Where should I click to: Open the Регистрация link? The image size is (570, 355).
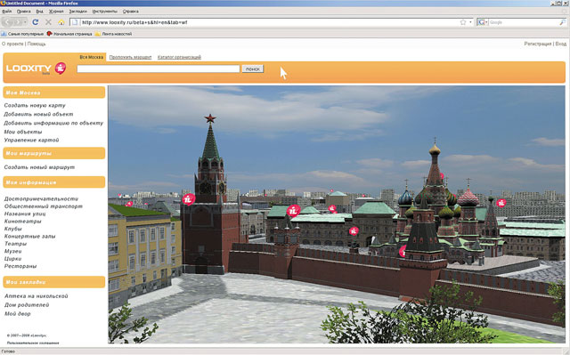[538, 44]
